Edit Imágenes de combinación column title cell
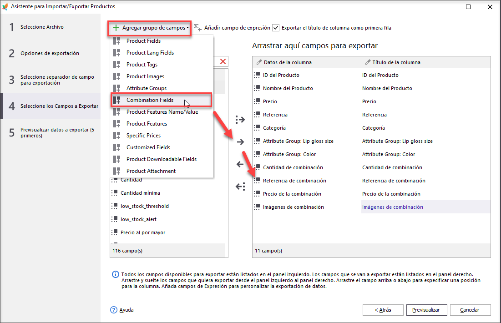The height and width of the screenshot is (323, 501). pos(393,207)
